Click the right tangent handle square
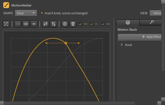Image resolution: width=165 pixels, height=105 pixels. click(79, 43)
